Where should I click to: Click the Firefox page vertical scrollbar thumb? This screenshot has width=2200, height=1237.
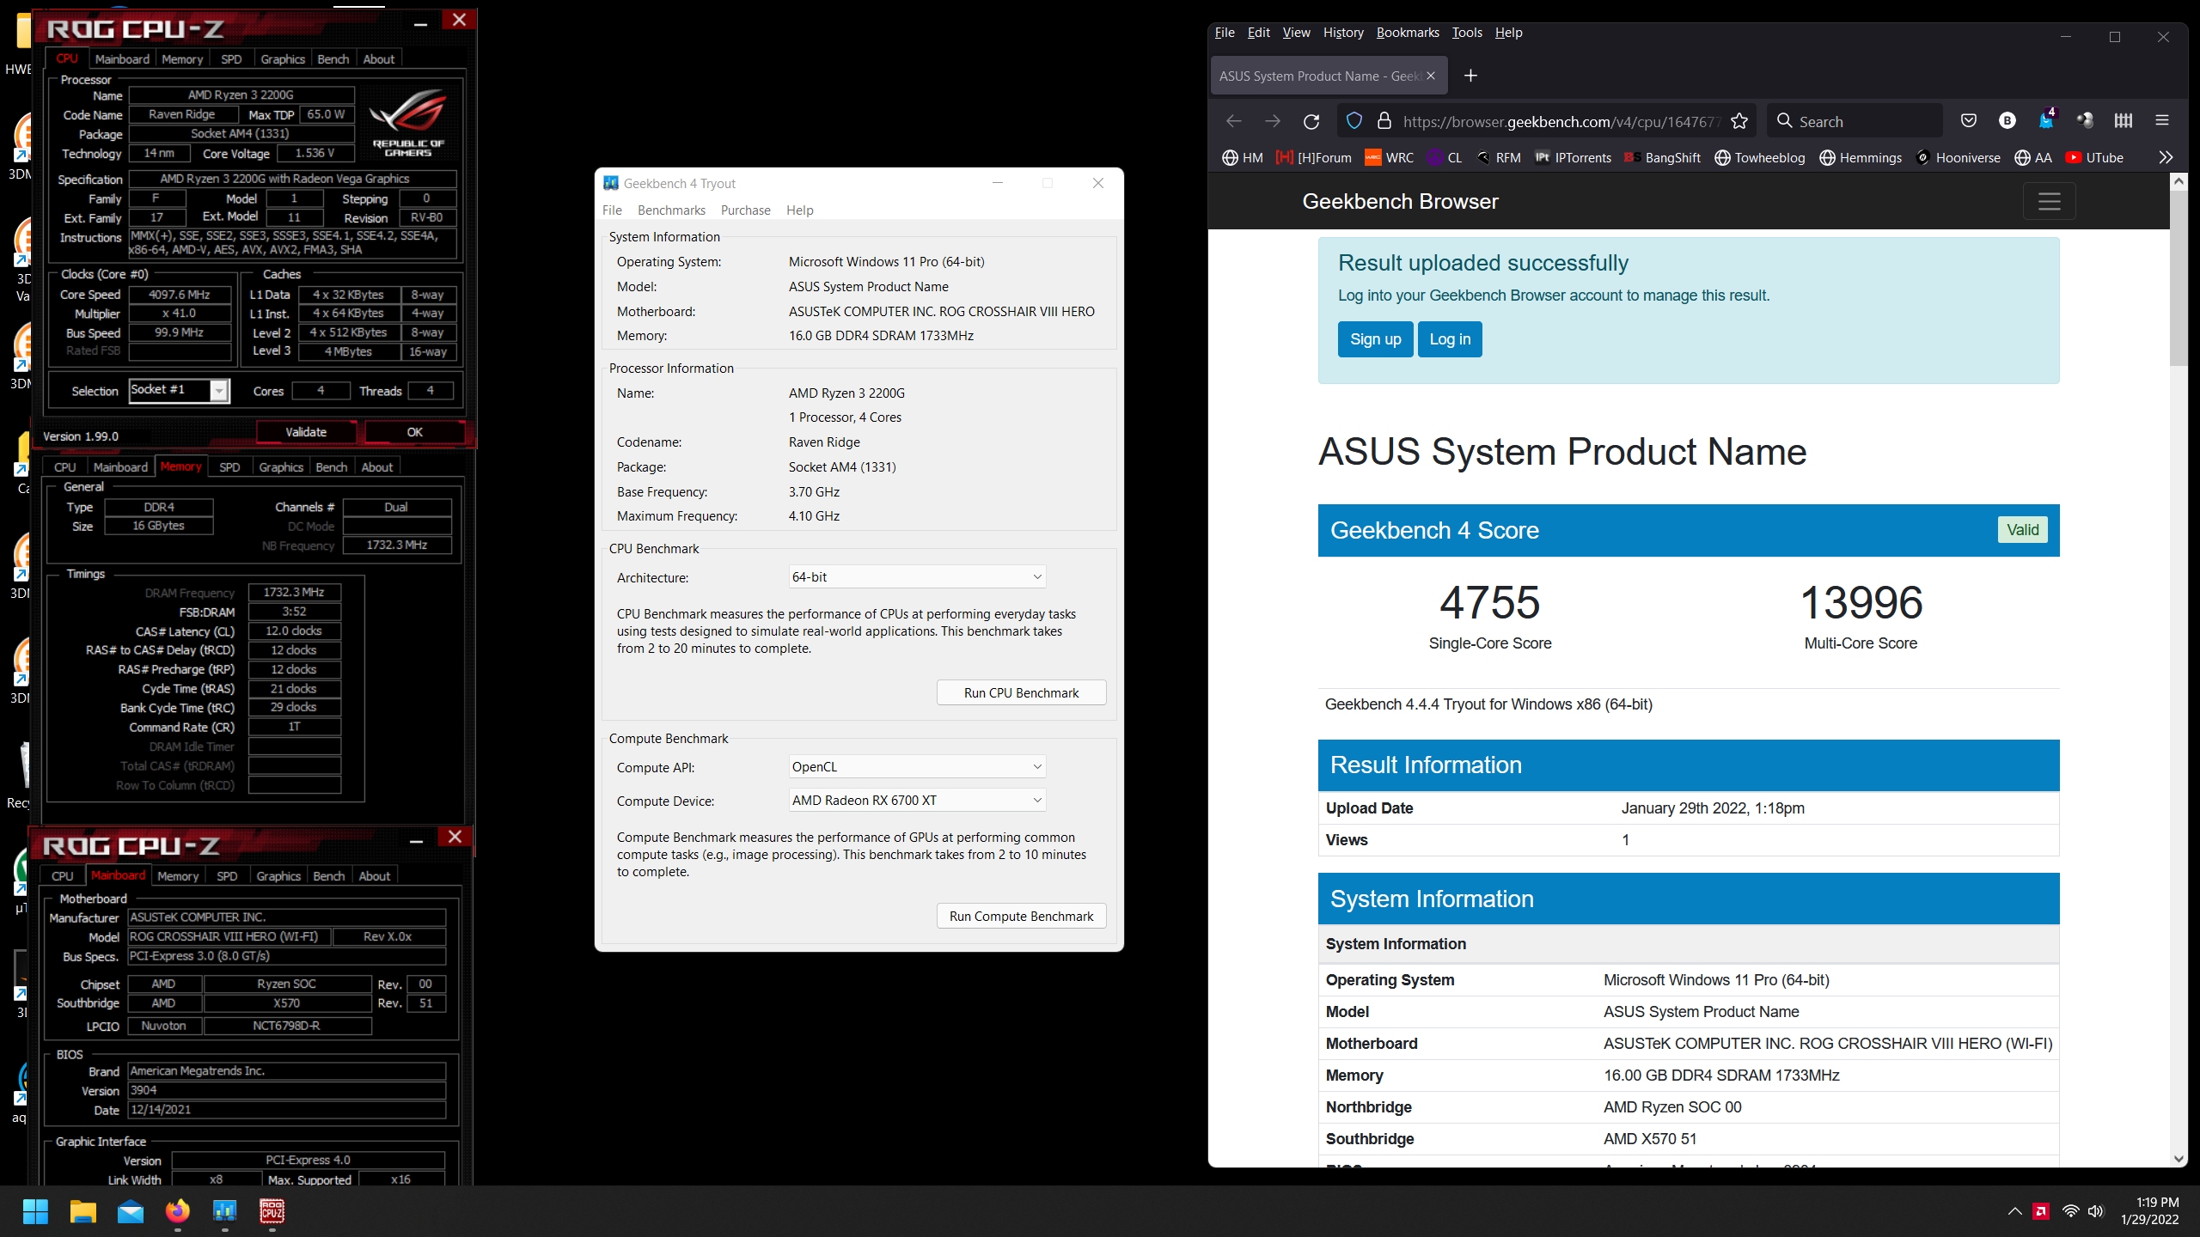tap(2179, 277)
